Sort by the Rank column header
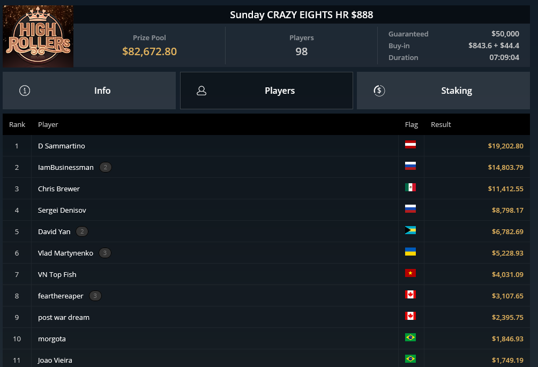 coord(17,124)
